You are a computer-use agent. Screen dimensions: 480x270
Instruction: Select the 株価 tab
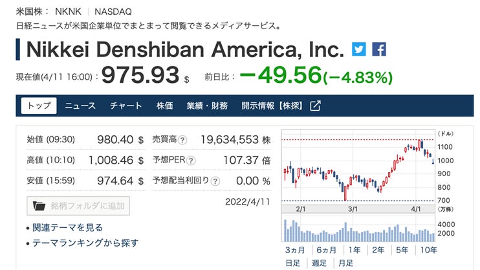[164, 106]
